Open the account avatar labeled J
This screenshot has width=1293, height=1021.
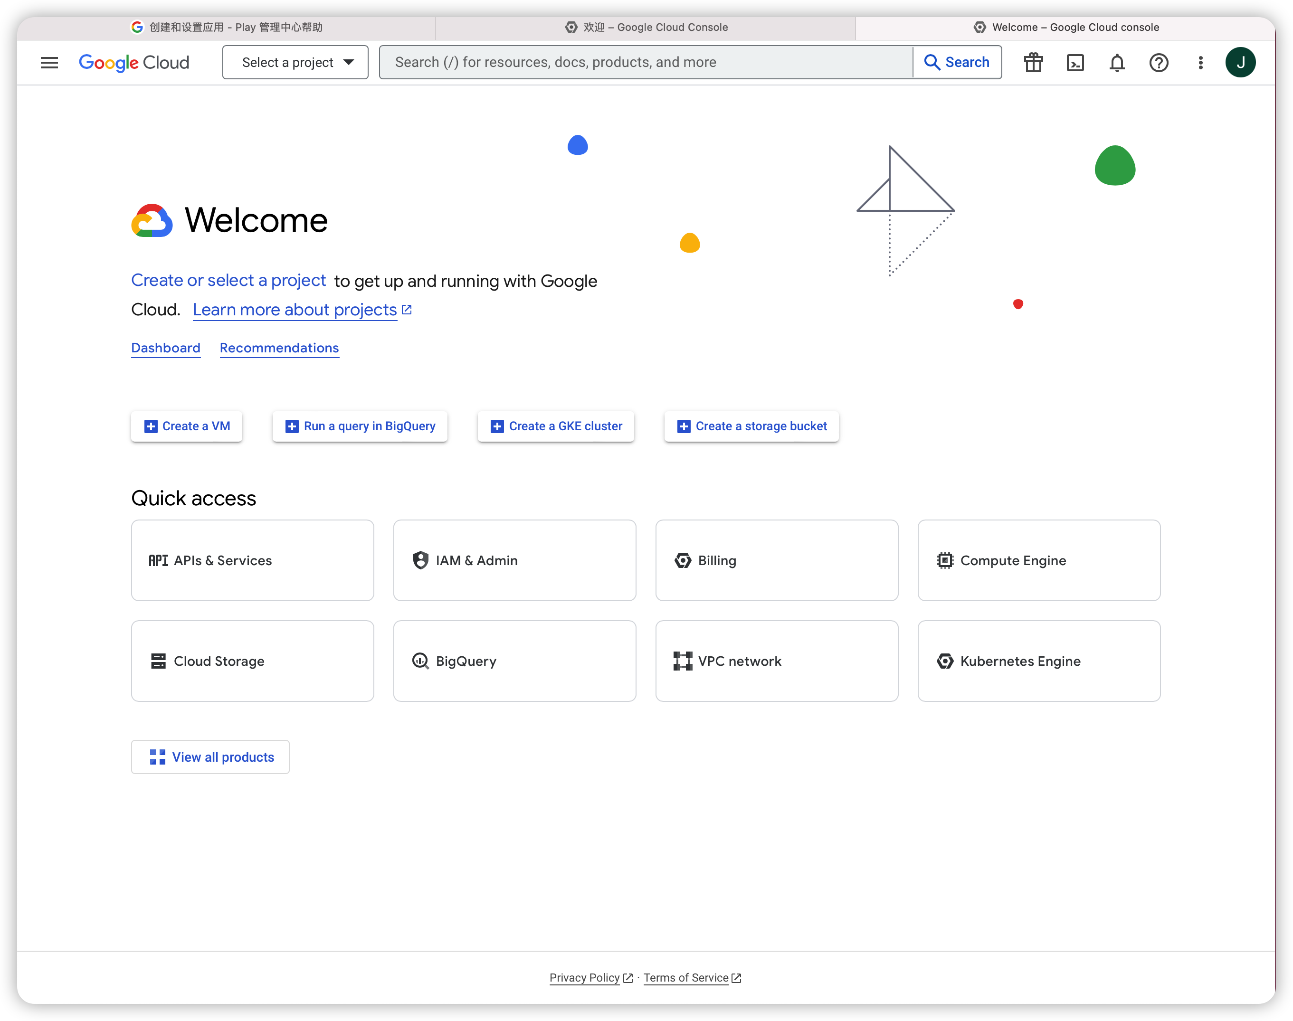pos(1240,62)
